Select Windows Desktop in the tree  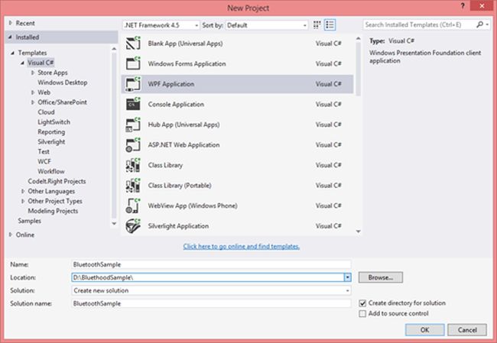[63, 83]
